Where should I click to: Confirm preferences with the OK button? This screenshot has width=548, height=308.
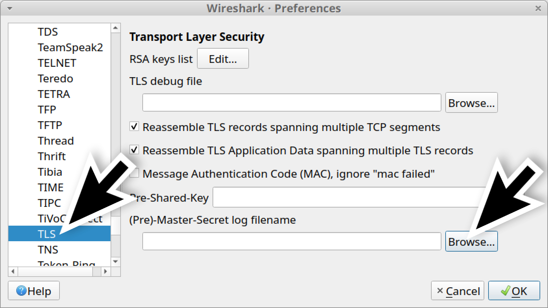pyautogui.click(x=514, y=291)
